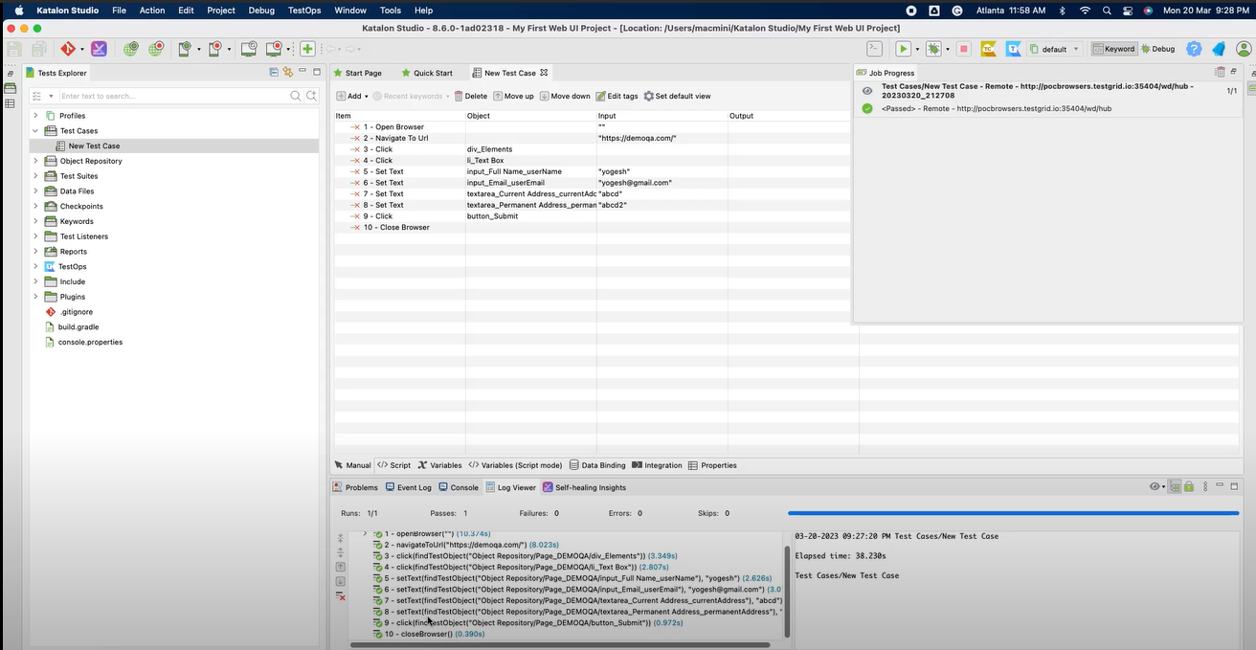Open the TestCloud TC icon
Viewport: 1256px width, 650px height.
coord(988,49)
